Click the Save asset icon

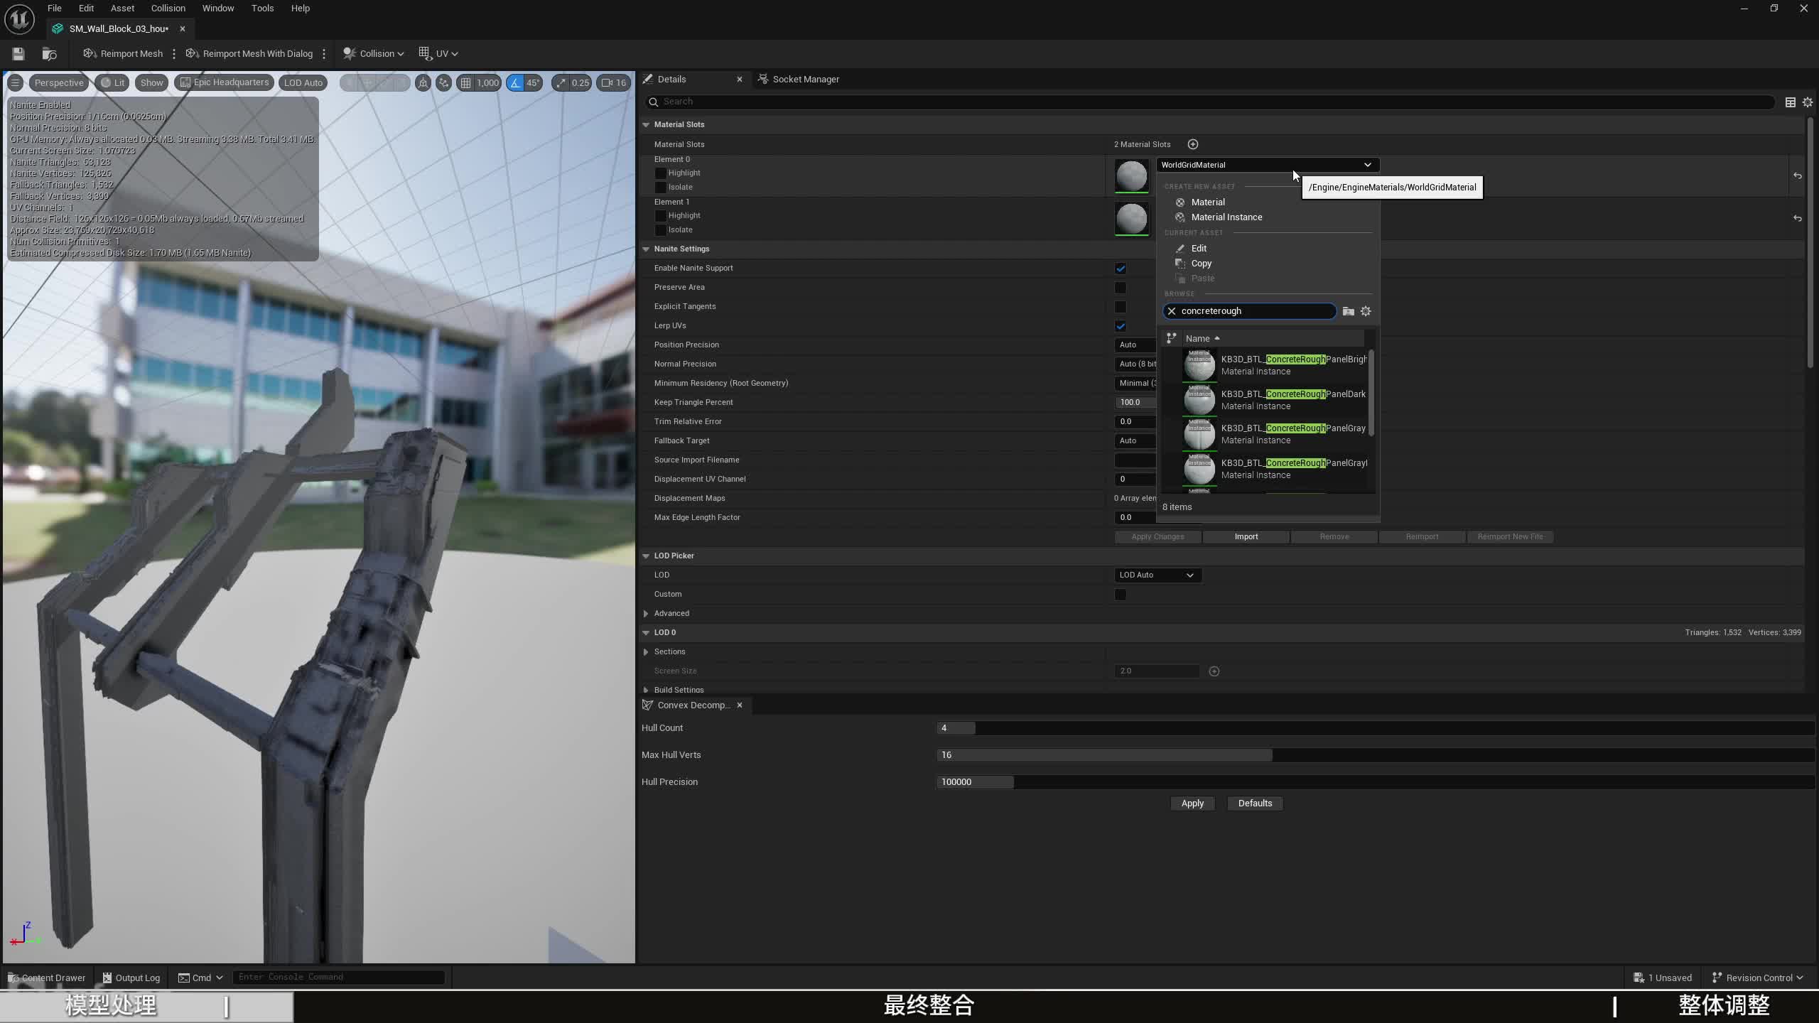click(18, 54)
